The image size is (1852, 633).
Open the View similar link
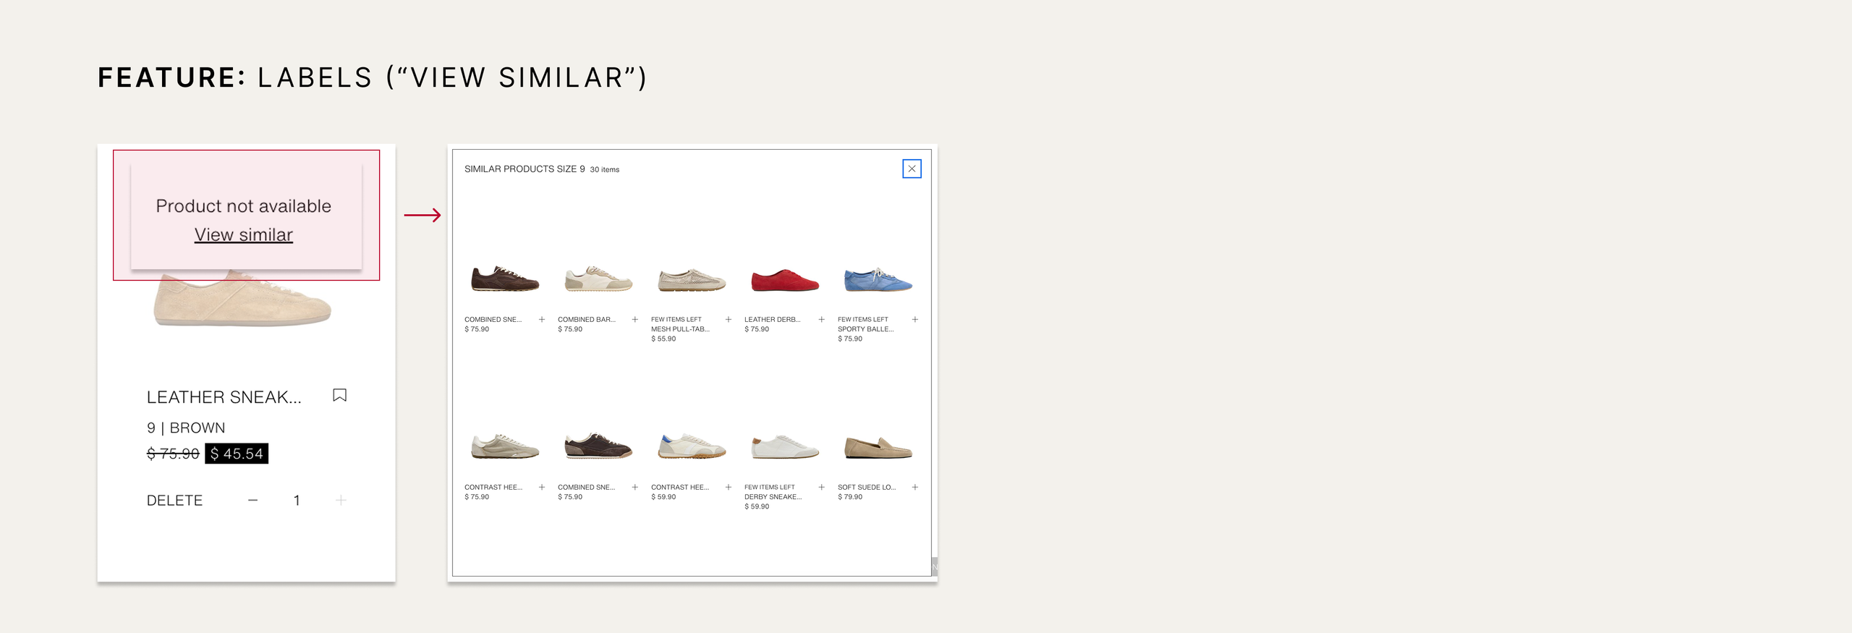tap(243, 234)
